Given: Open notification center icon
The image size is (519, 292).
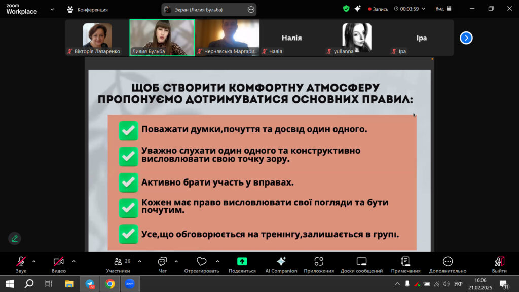Looking at the screenshot, I should point(504,284).
